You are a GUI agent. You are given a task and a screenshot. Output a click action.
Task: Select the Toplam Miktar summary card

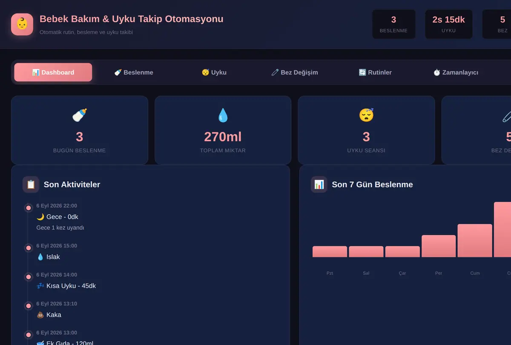[223, 130]
